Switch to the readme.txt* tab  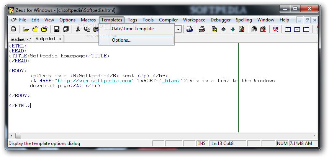pos(21,39)
